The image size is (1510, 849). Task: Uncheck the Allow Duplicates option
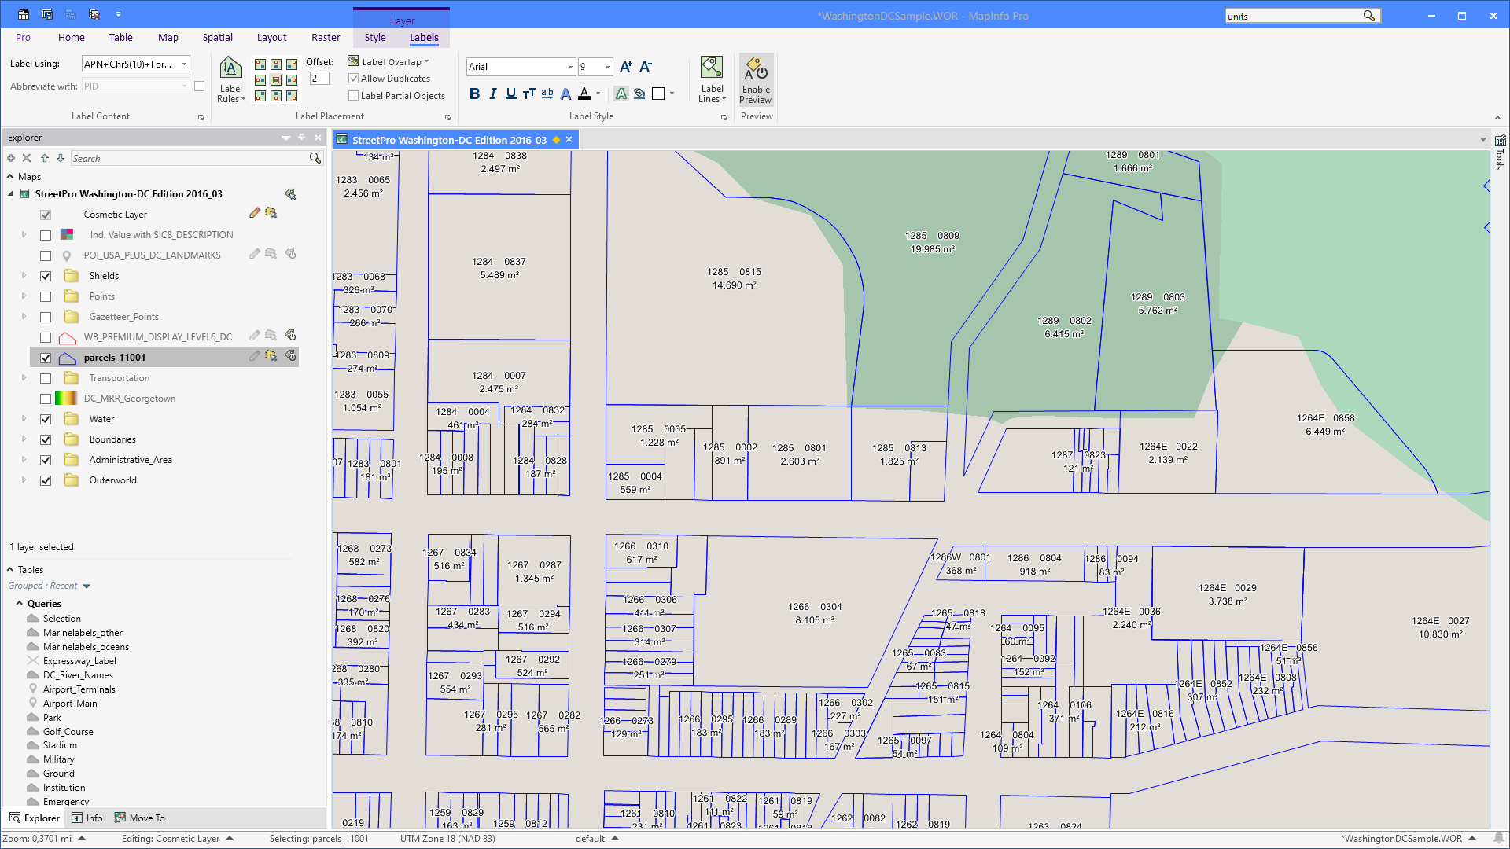(x=354, y=78)
